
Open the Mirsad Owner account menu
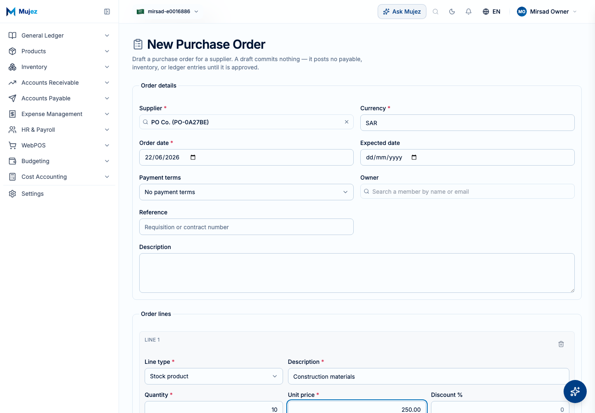pos(547,12)
